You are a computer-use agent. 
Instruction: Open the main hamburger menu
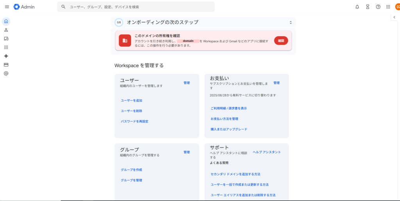coord(7,7)
